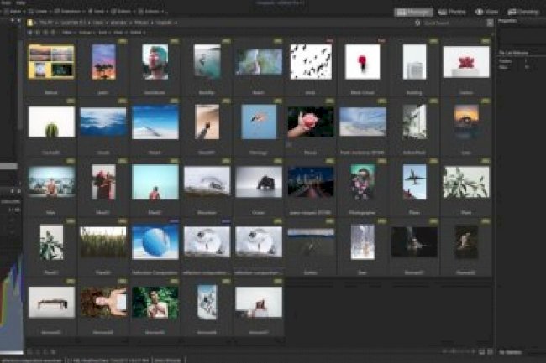Select the cactus photo thumbnail
The width and height of the screenshot is (546, 363).
pyautogui.click(x=51, y=122)
